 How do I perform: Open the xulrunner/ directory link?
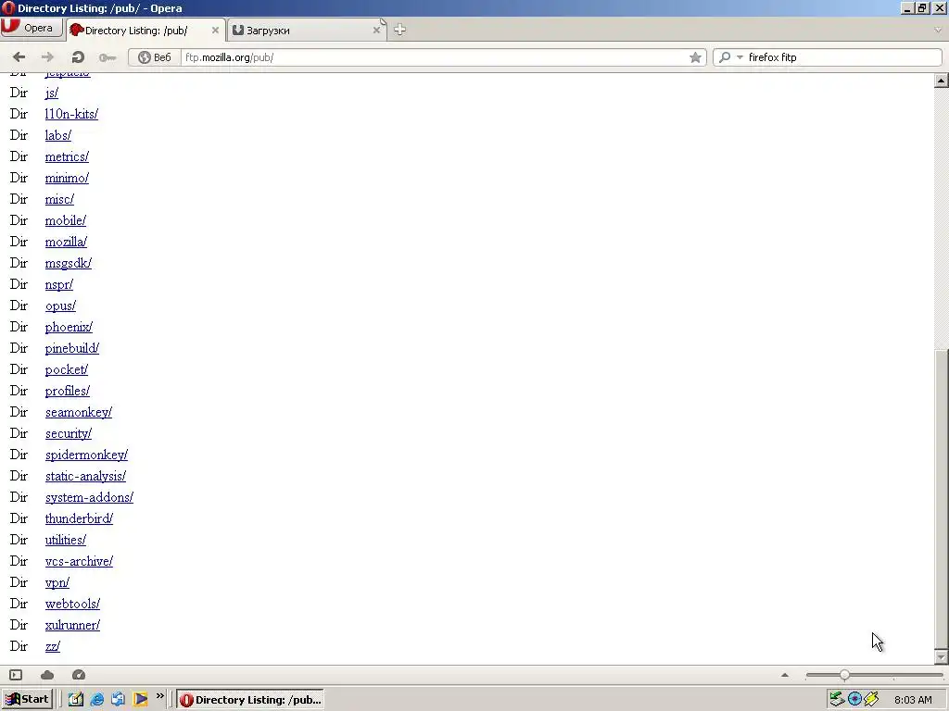click(72, 625)
